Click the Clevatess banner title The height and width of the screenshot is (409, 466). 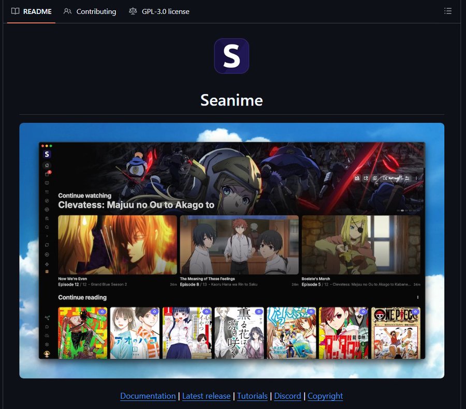coord(136,205)
